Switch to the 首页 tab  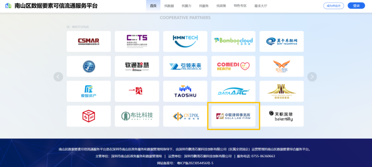(x=153, y=6)
